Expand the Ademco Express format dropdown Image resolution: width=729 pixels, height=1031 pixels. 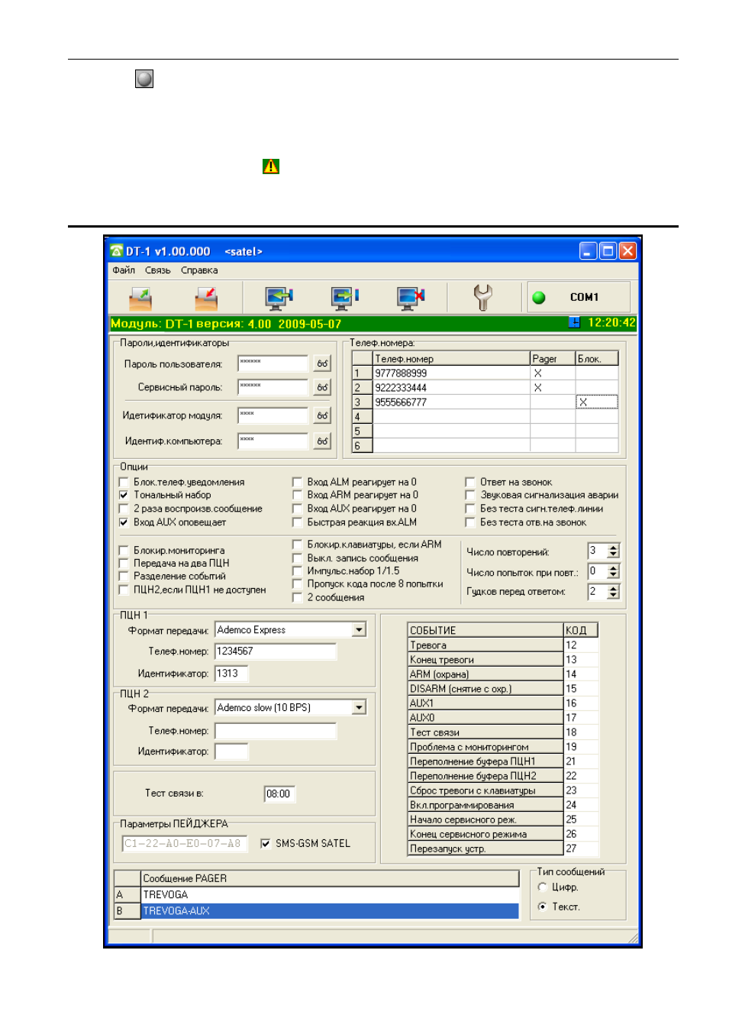360,629
